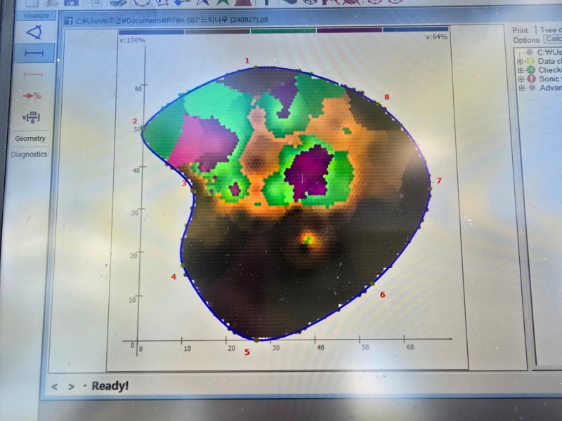Select sensor point 2 on the trunk outline

[143, 128]
